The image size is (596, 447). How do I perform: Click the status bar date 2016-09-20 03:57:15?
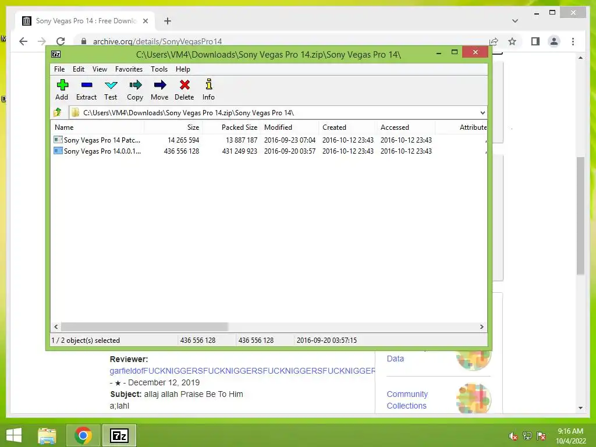click(327, 340)
